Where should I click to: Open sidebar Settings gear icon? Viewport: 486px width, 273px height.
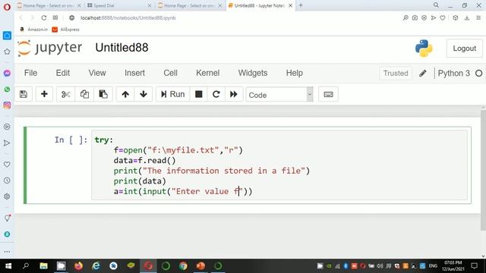[x=7, y=196]
